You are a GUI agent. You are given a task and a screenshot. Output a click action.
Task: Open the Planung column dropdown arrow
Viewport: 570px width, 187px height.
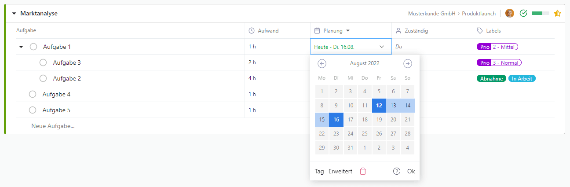click(347, 31)
